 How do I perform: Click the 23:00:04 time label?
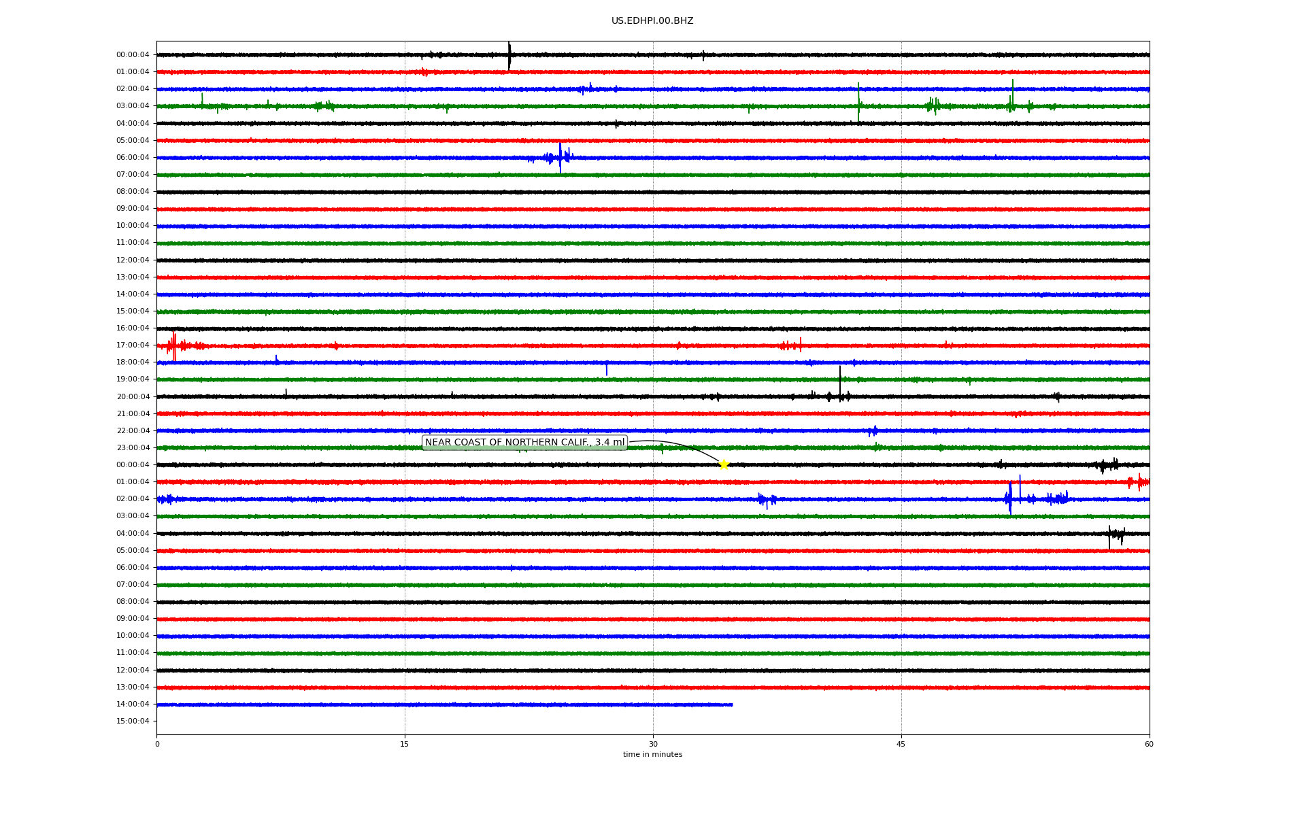point(133,447)
